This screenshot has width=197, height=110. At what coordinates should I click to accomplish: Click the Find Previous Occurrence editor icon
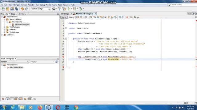pos(94,17)
